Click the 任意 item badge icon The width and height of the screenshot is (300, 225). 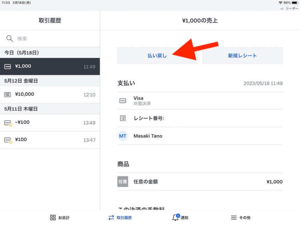click(x=123, y=182)
